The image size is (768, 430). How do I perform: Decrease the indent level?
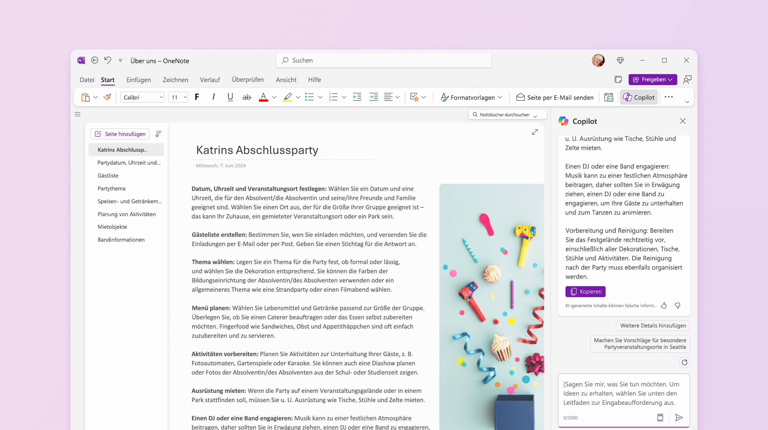pyautogui.click(x=357, y=97)
